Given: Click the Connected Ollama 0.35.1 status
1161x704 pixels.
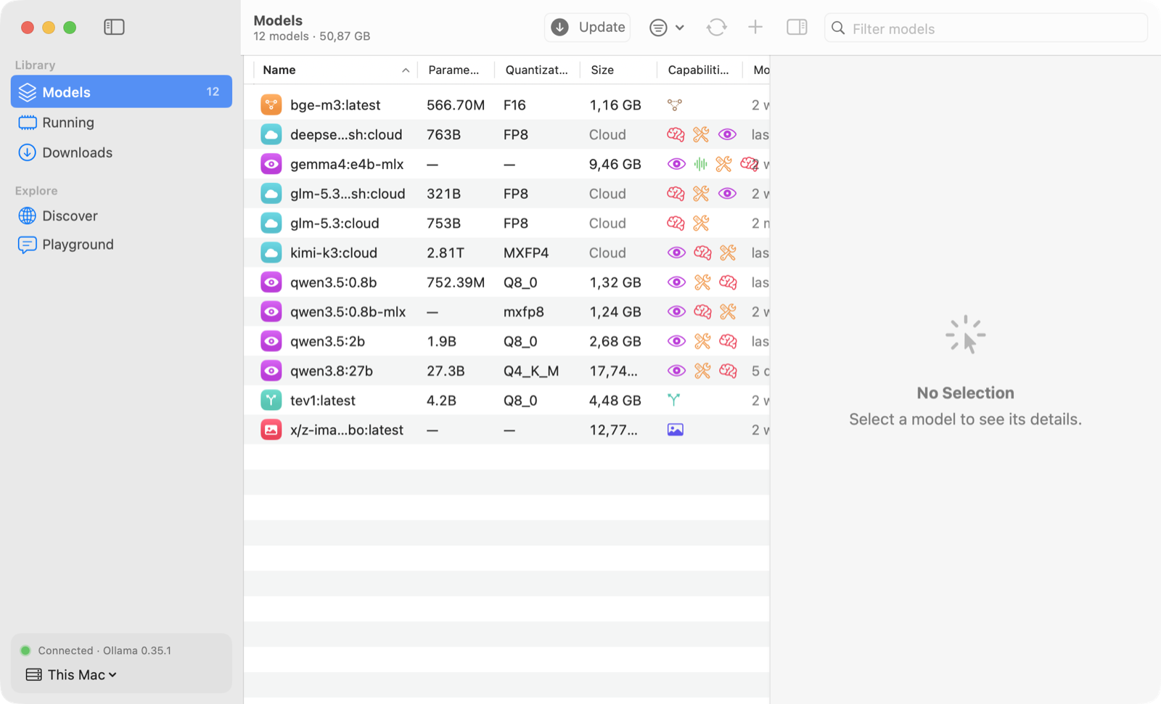Looking at the screenshot, I should (104, 650).
